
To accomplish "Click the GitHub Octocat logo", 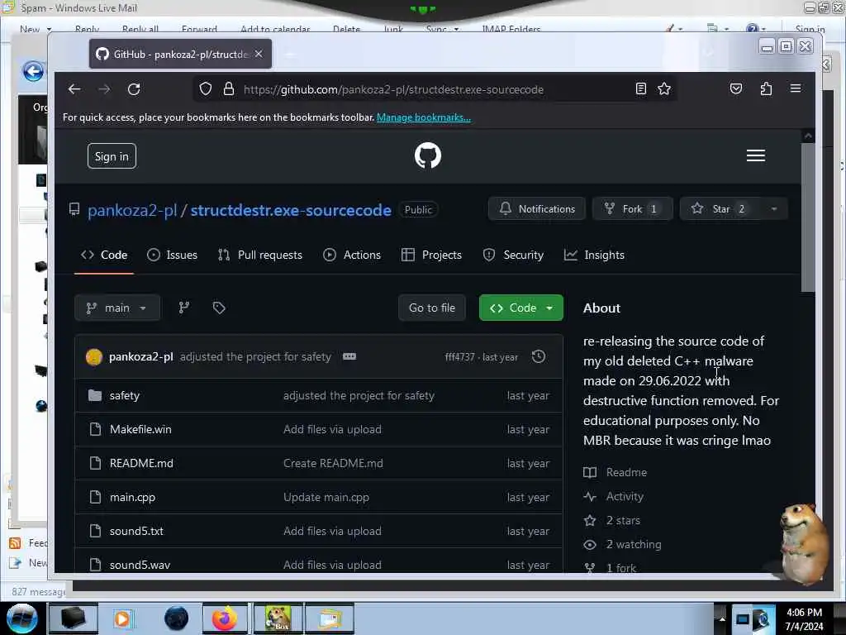I will 428,155.
